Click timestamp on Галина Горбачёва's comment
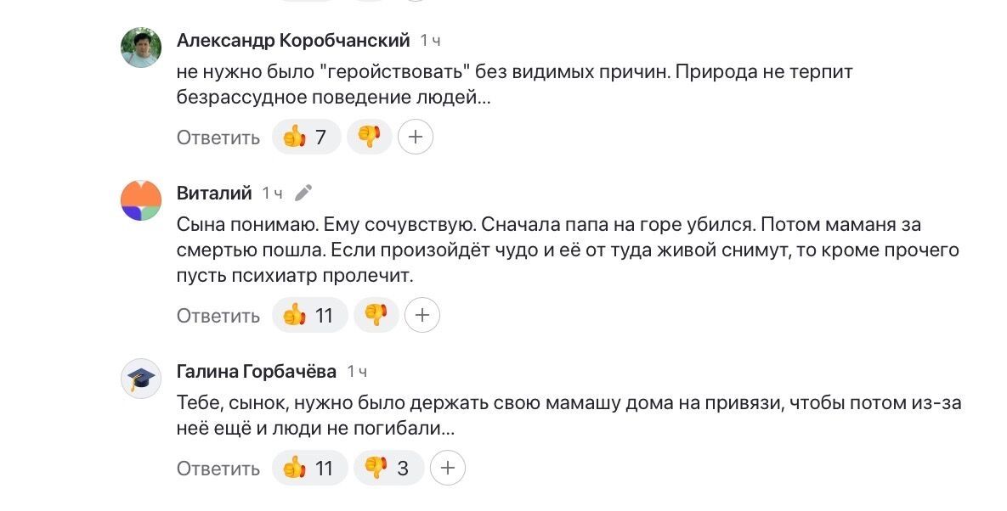Viewport: 1007px width, 511px height. 358,372
